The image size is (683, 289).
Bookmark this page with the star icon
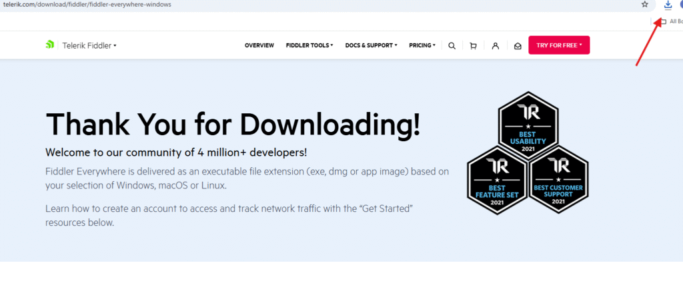[644, 5]
